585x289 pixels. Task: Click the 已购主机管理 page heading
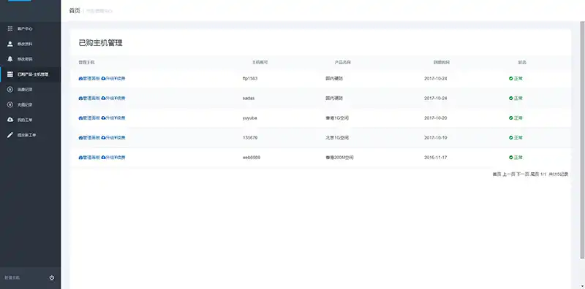point(100,43)
